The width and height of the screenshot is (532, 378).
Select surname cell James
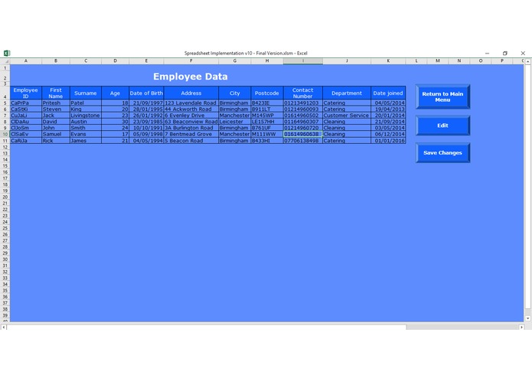[86, 140]
